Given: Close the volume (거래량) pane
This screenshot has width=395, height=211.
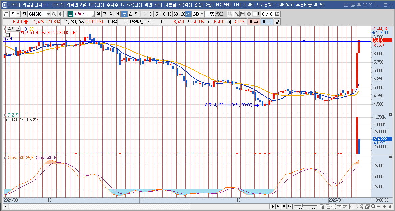Looking at the screenshot, I should [x=391, y=114].
